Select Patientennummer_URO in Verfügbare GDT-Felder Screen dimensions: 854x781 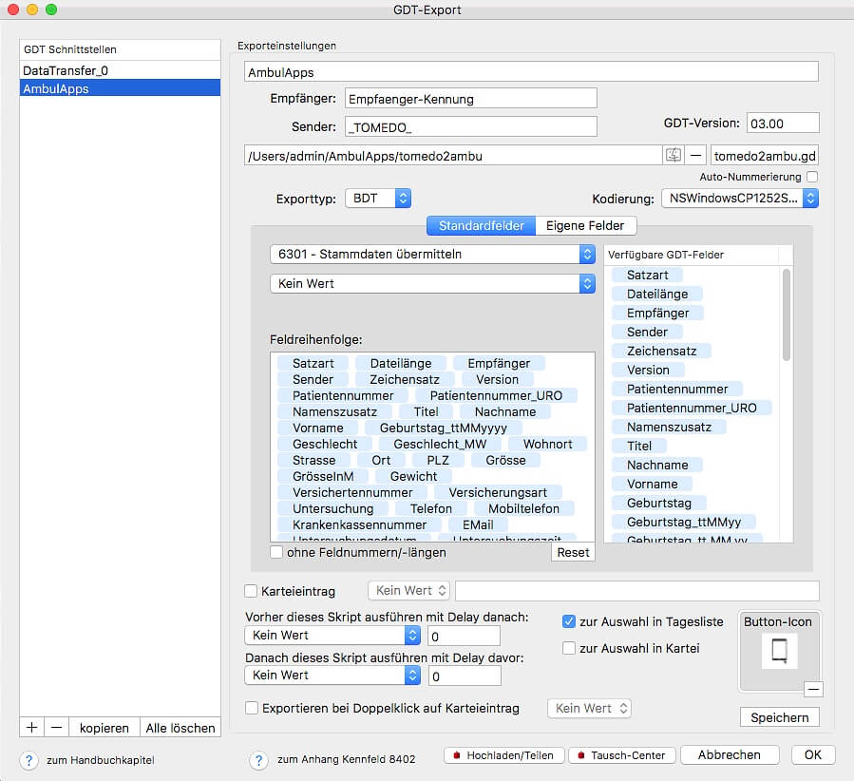(x=692, y=408)
